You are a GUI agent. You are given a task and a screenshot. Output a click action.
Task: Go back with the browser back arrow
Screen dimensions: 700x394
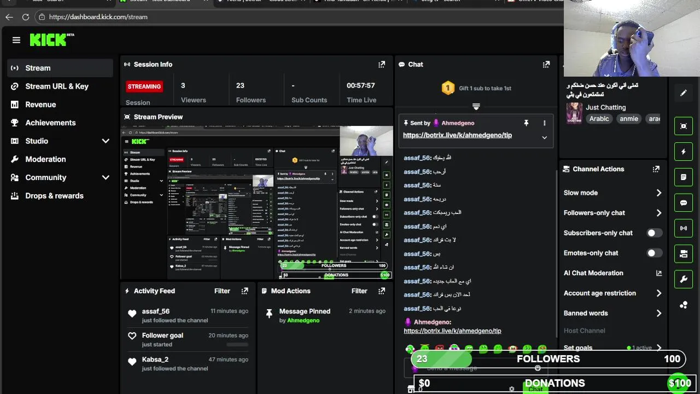[9, 17]
